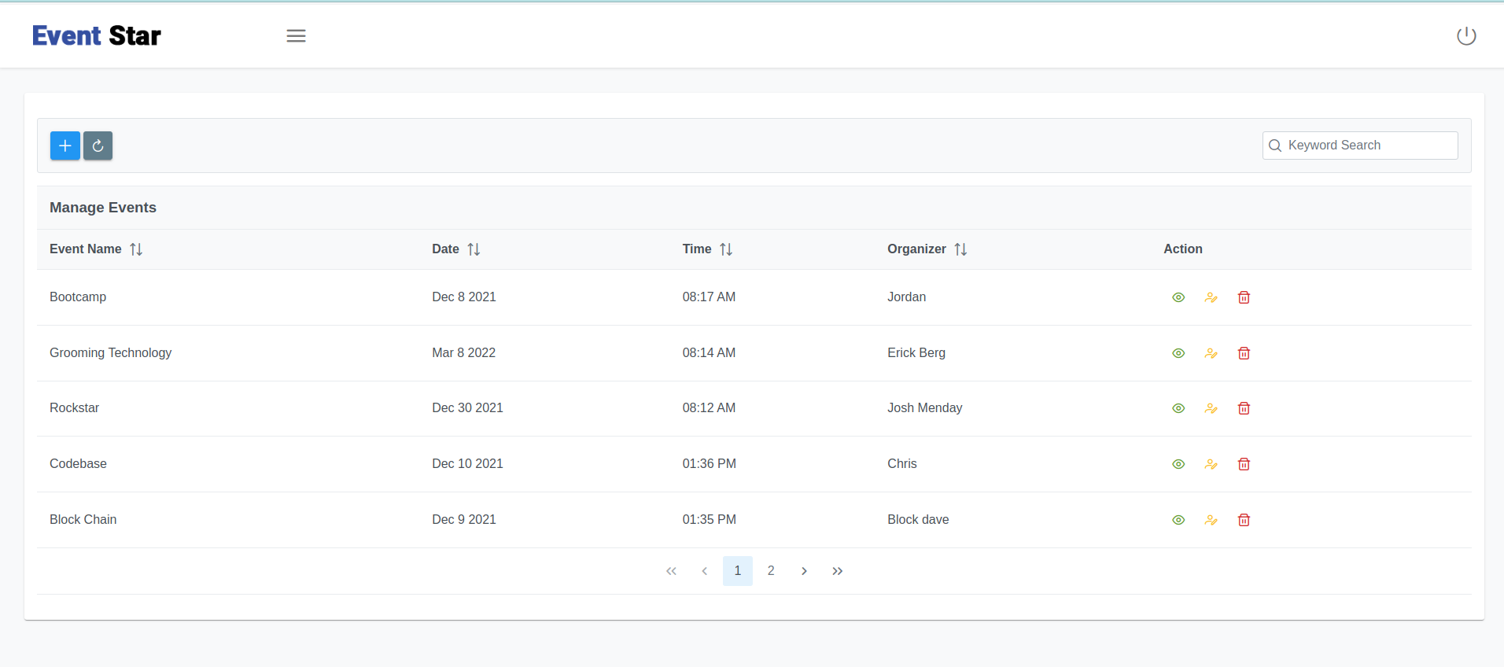Delete the Grooming Technology event
The image size is (1504, 667).
(1244, 353)
